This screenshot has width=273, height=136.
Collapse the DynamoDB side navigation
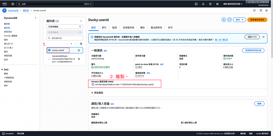(x=35, y=18)
